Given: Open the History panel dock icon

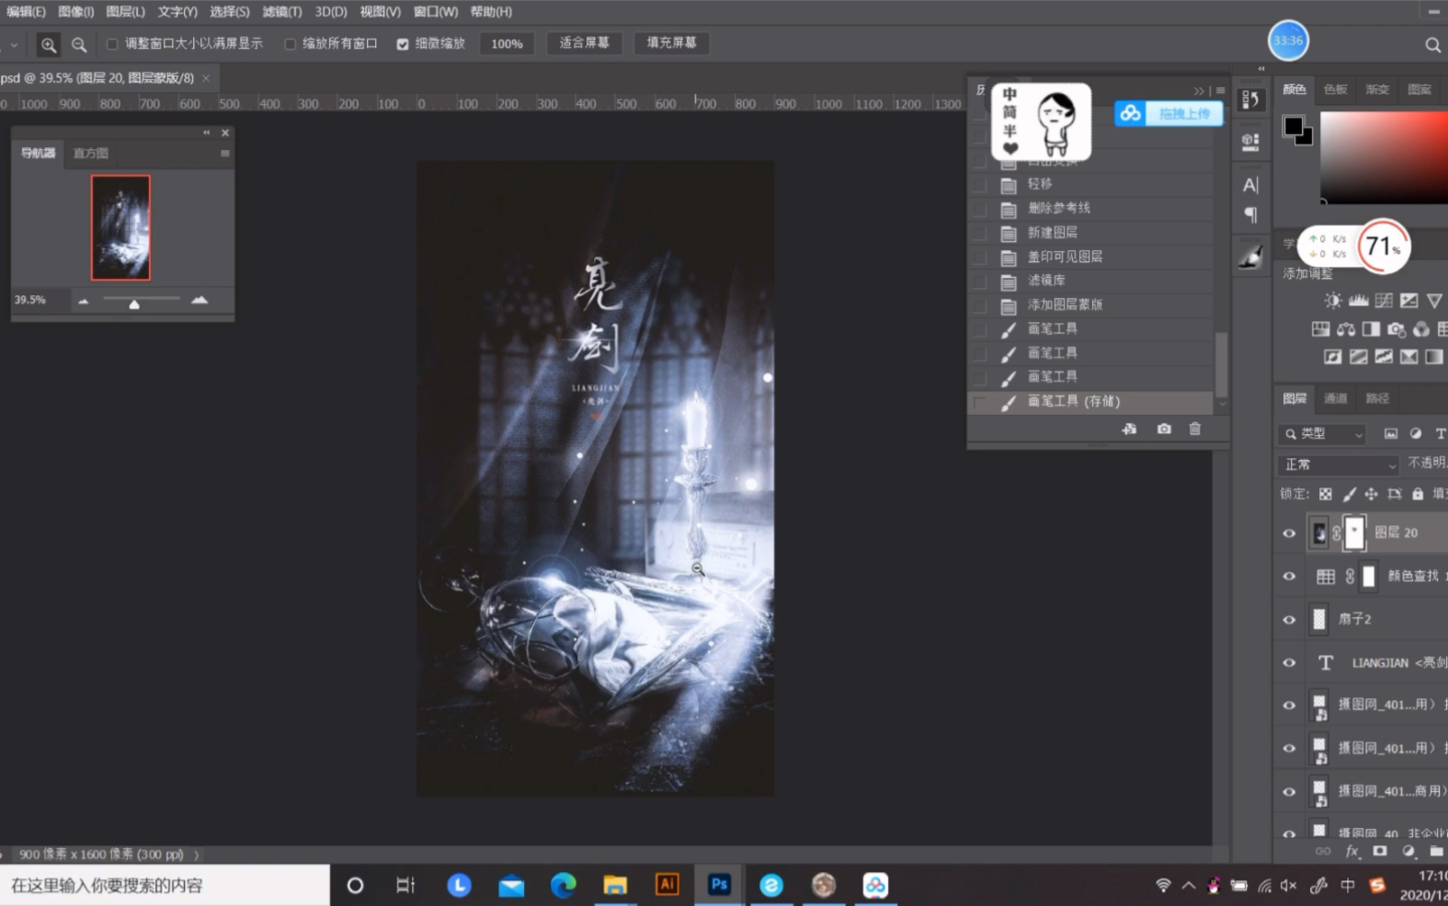Looking at the screenshot, I should tap(1250, 99).
